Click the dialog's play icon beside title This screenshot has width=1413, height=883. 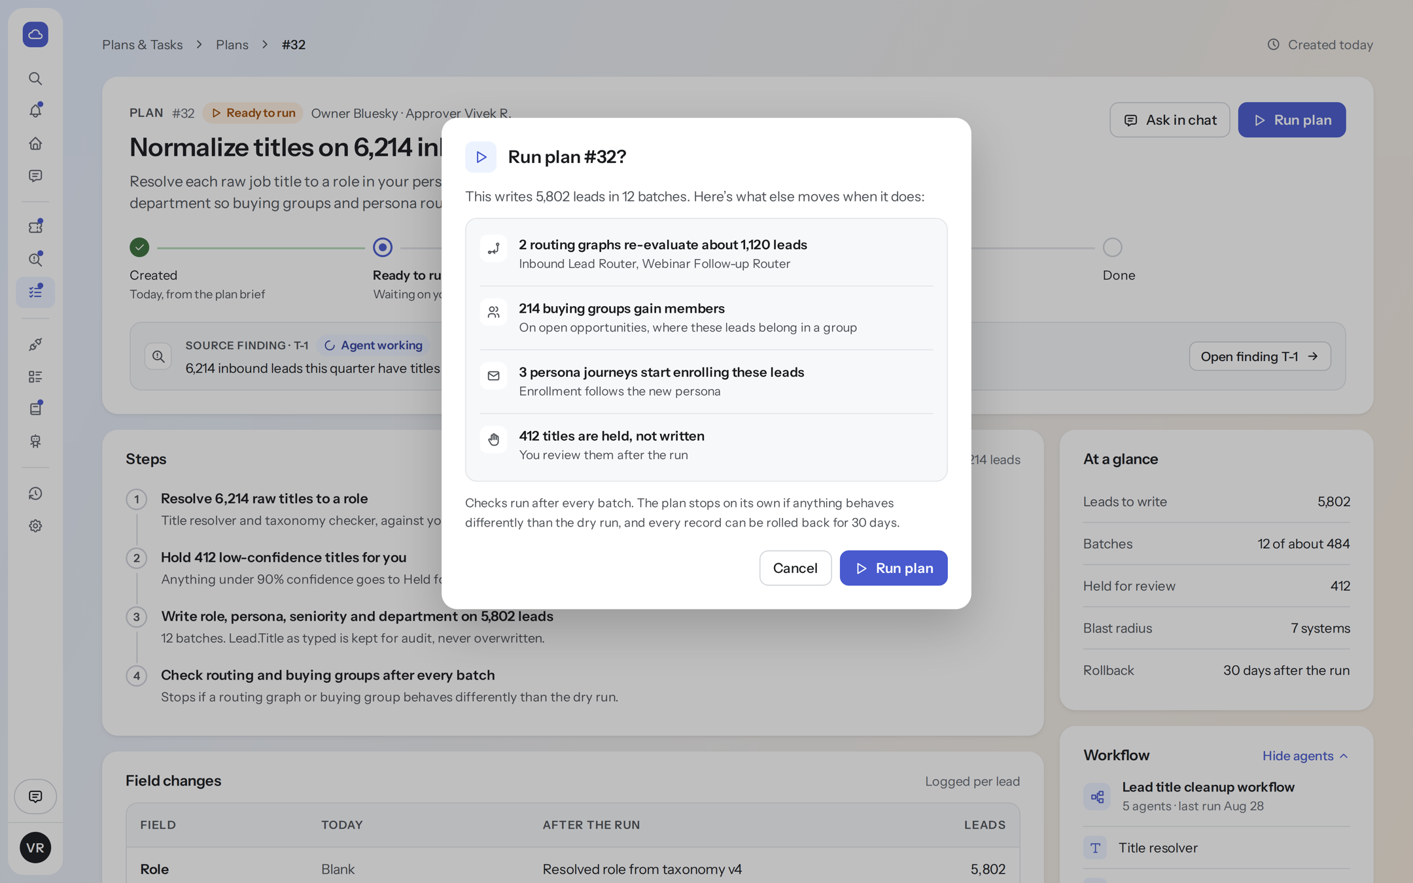tap(481, 157)
